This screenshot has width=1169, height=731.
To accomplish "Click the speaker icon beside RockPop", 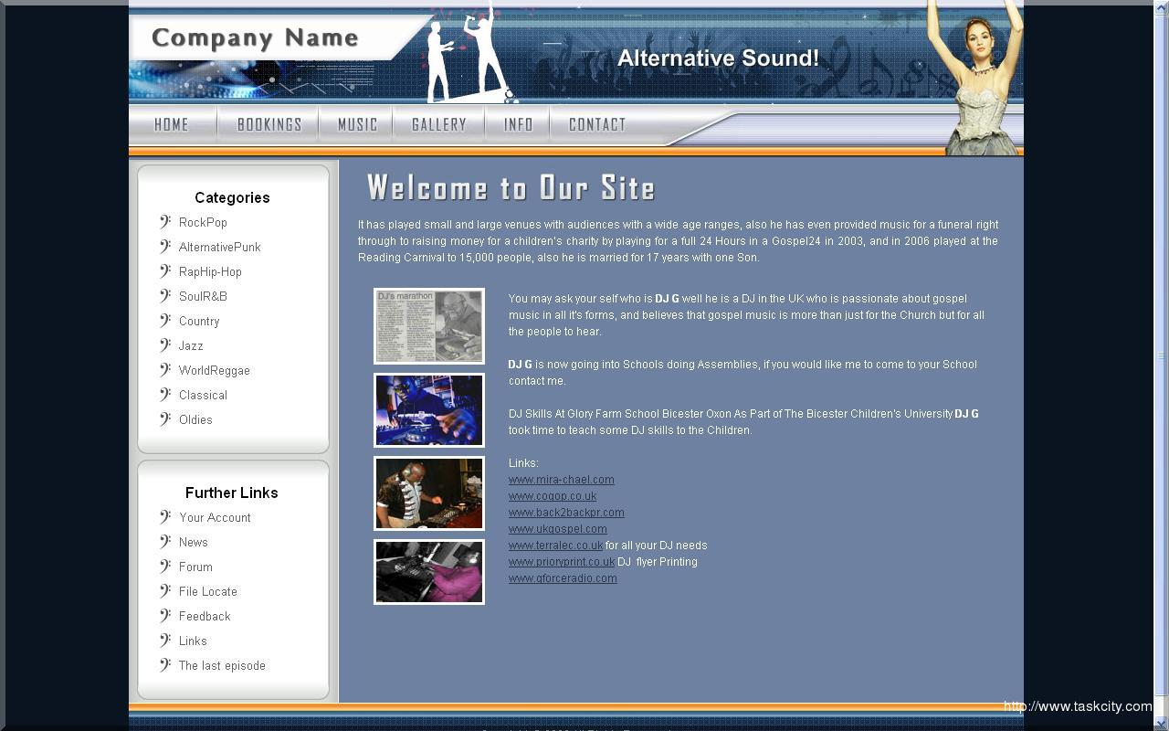I will pyautogui.click(x=165, y=222).
